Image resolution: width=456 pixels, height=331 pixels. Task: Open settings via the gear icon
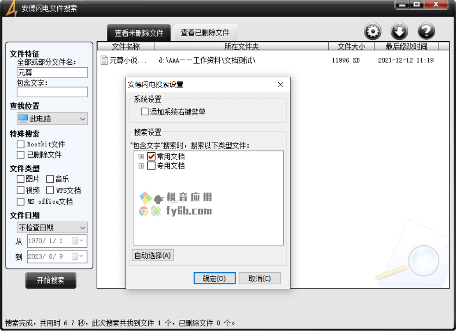click(373, 31)
